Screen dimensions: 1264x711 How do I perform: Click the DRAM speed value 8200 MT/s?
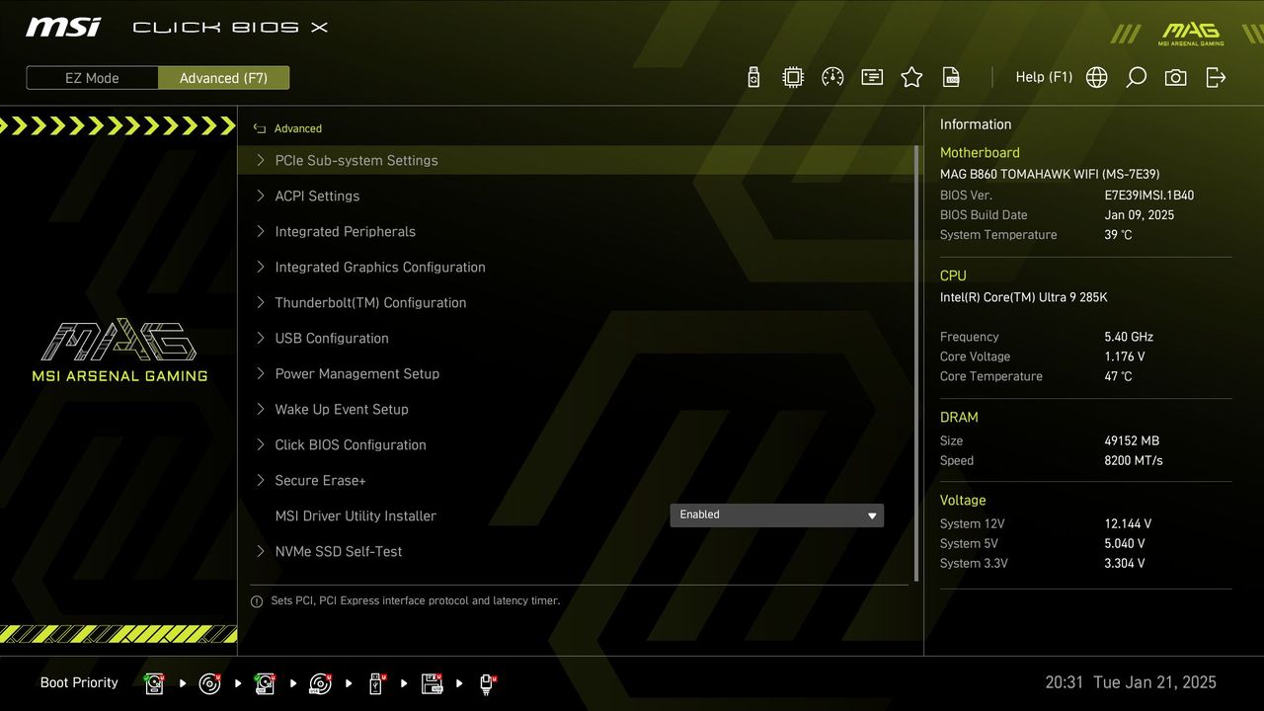[x=1134, y=460]
